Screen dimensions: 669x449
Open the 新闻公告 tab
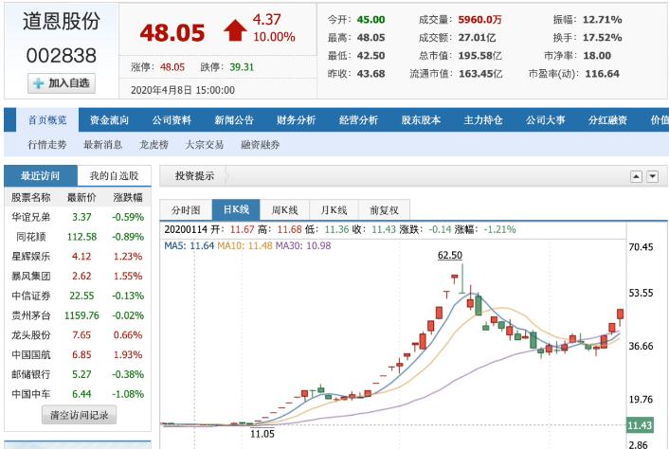234,119
